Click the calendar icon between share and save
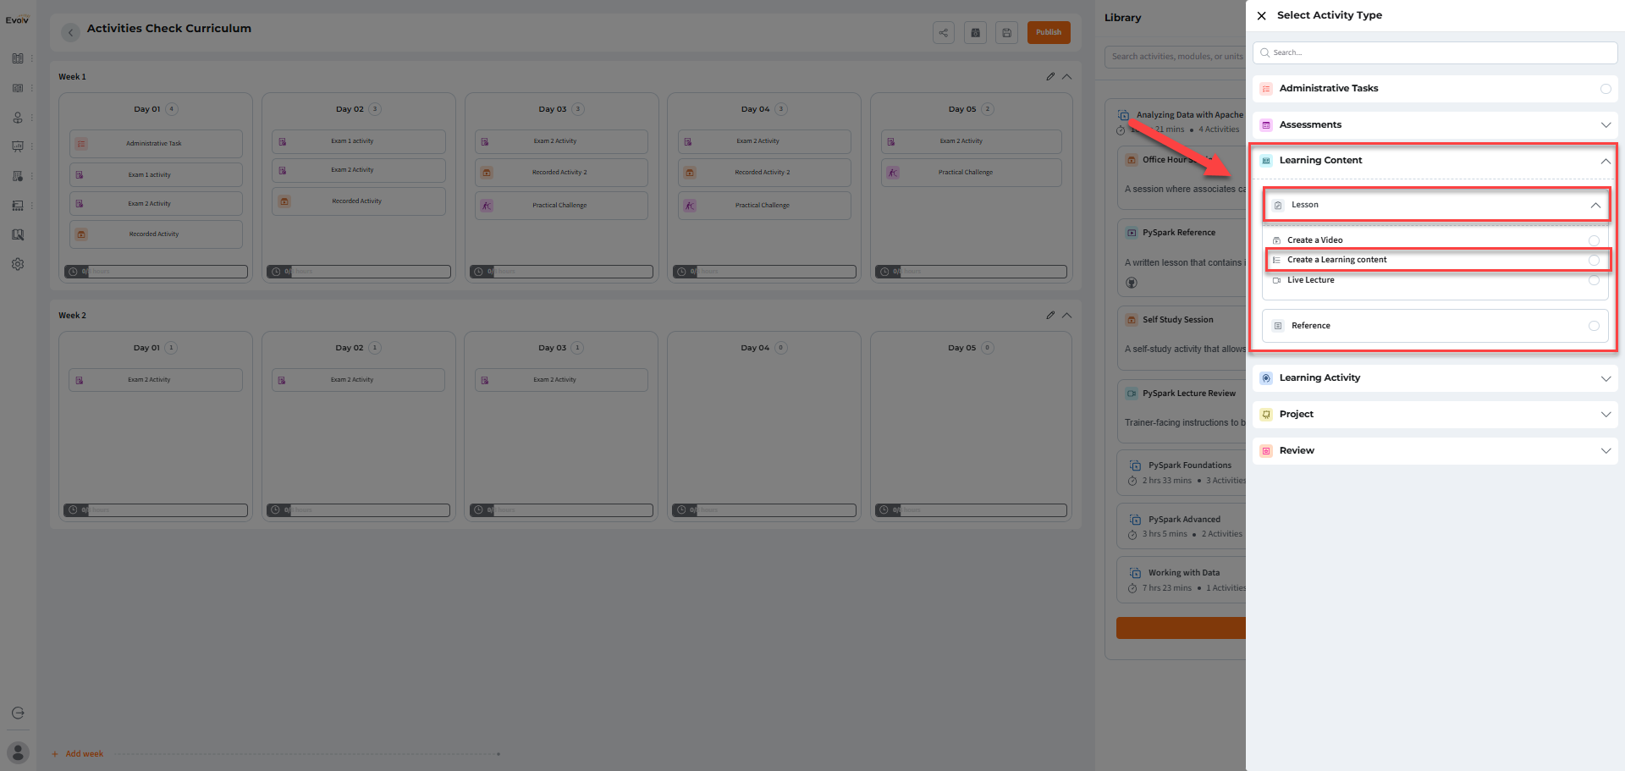Screen dimensions: 1625x771 point(975,33)
